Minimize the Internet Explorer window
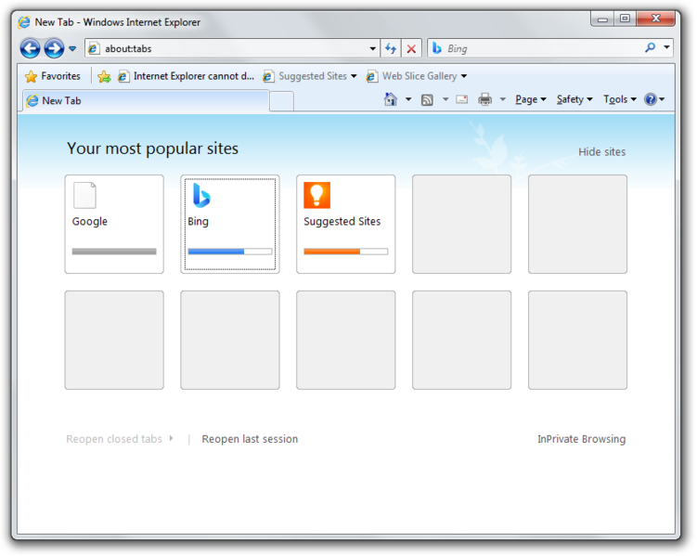 602,19
